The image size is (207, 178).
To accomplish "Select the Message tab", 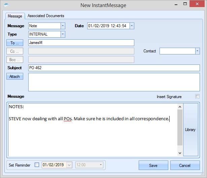I will (x=15, y=16).
